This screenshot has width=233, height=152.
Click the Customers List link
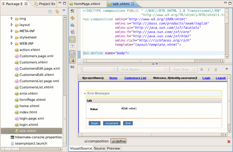135,78
